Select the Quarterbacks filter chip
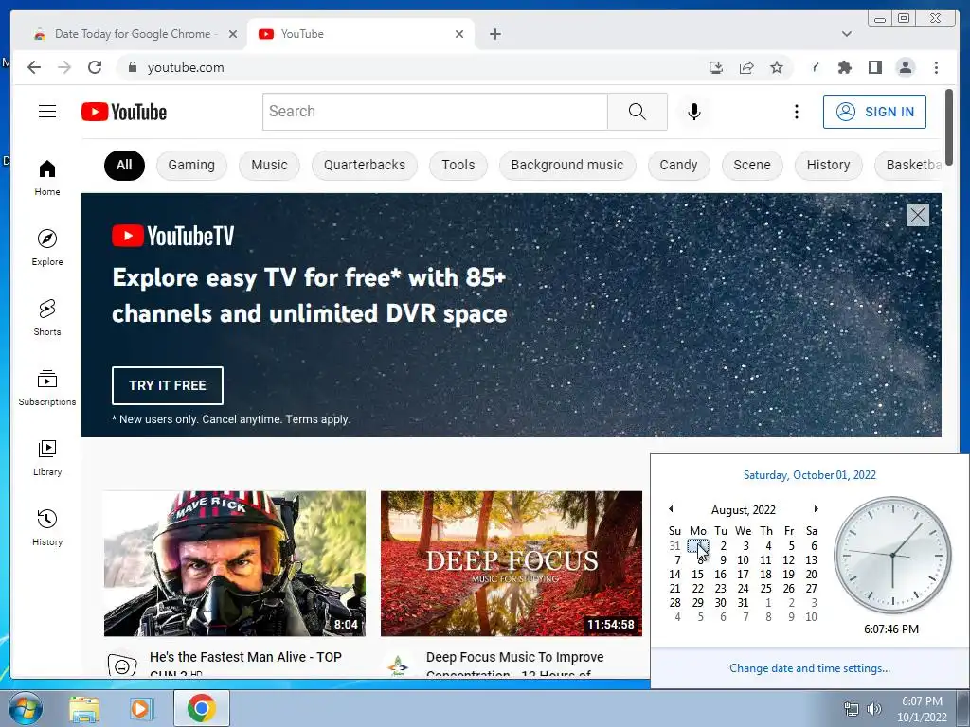 point(365,165)
